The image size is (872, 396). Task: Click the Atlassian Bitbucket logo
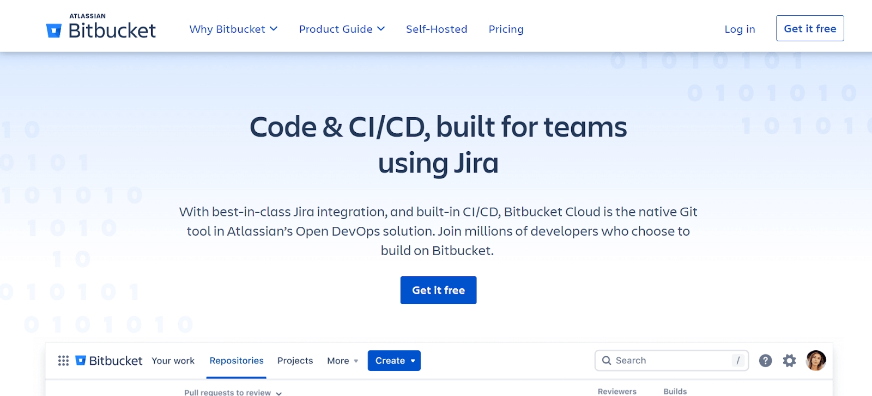click(101, 27)
